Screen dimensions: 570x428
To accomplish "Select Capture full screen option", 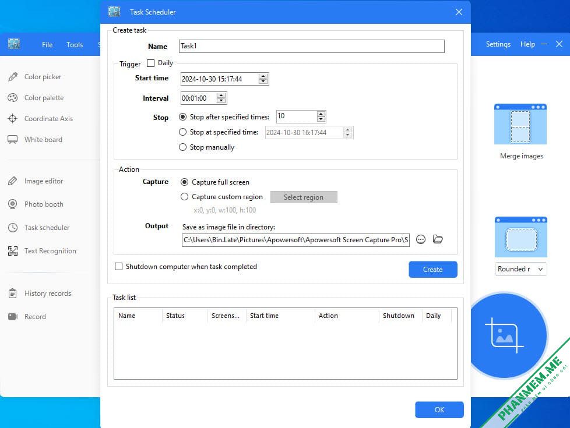I will pos(185,182).
